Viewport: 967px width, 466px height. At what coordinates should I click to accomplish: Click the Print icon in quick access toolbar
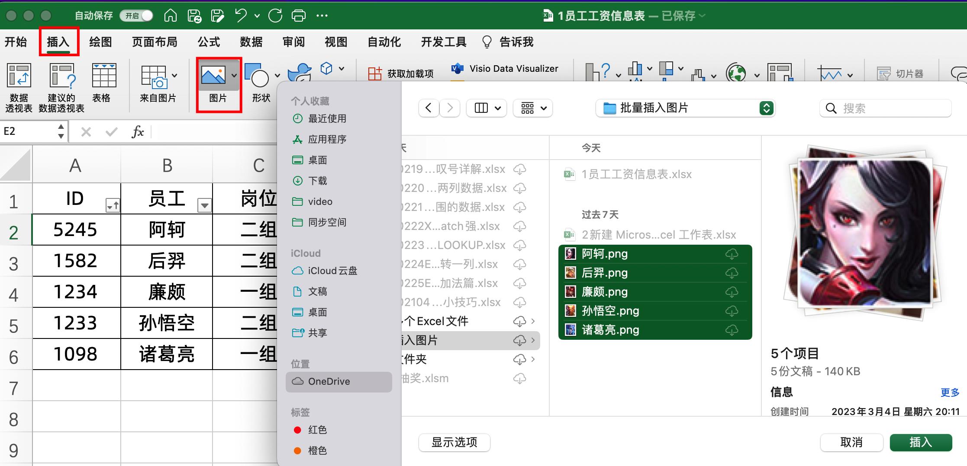point(298,15)
